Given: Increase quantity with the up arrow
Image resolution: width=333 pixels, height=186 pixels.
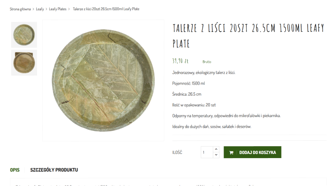Looking at the screenshot, I should (x=216, y=149).
